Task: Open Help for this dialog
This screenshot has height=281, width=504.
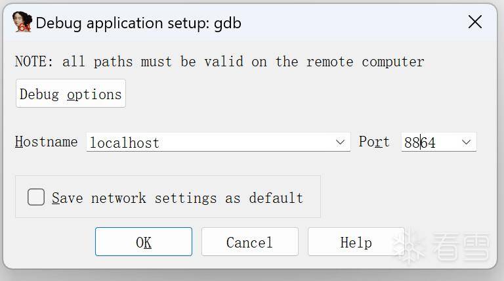Action: pos(356,242)
